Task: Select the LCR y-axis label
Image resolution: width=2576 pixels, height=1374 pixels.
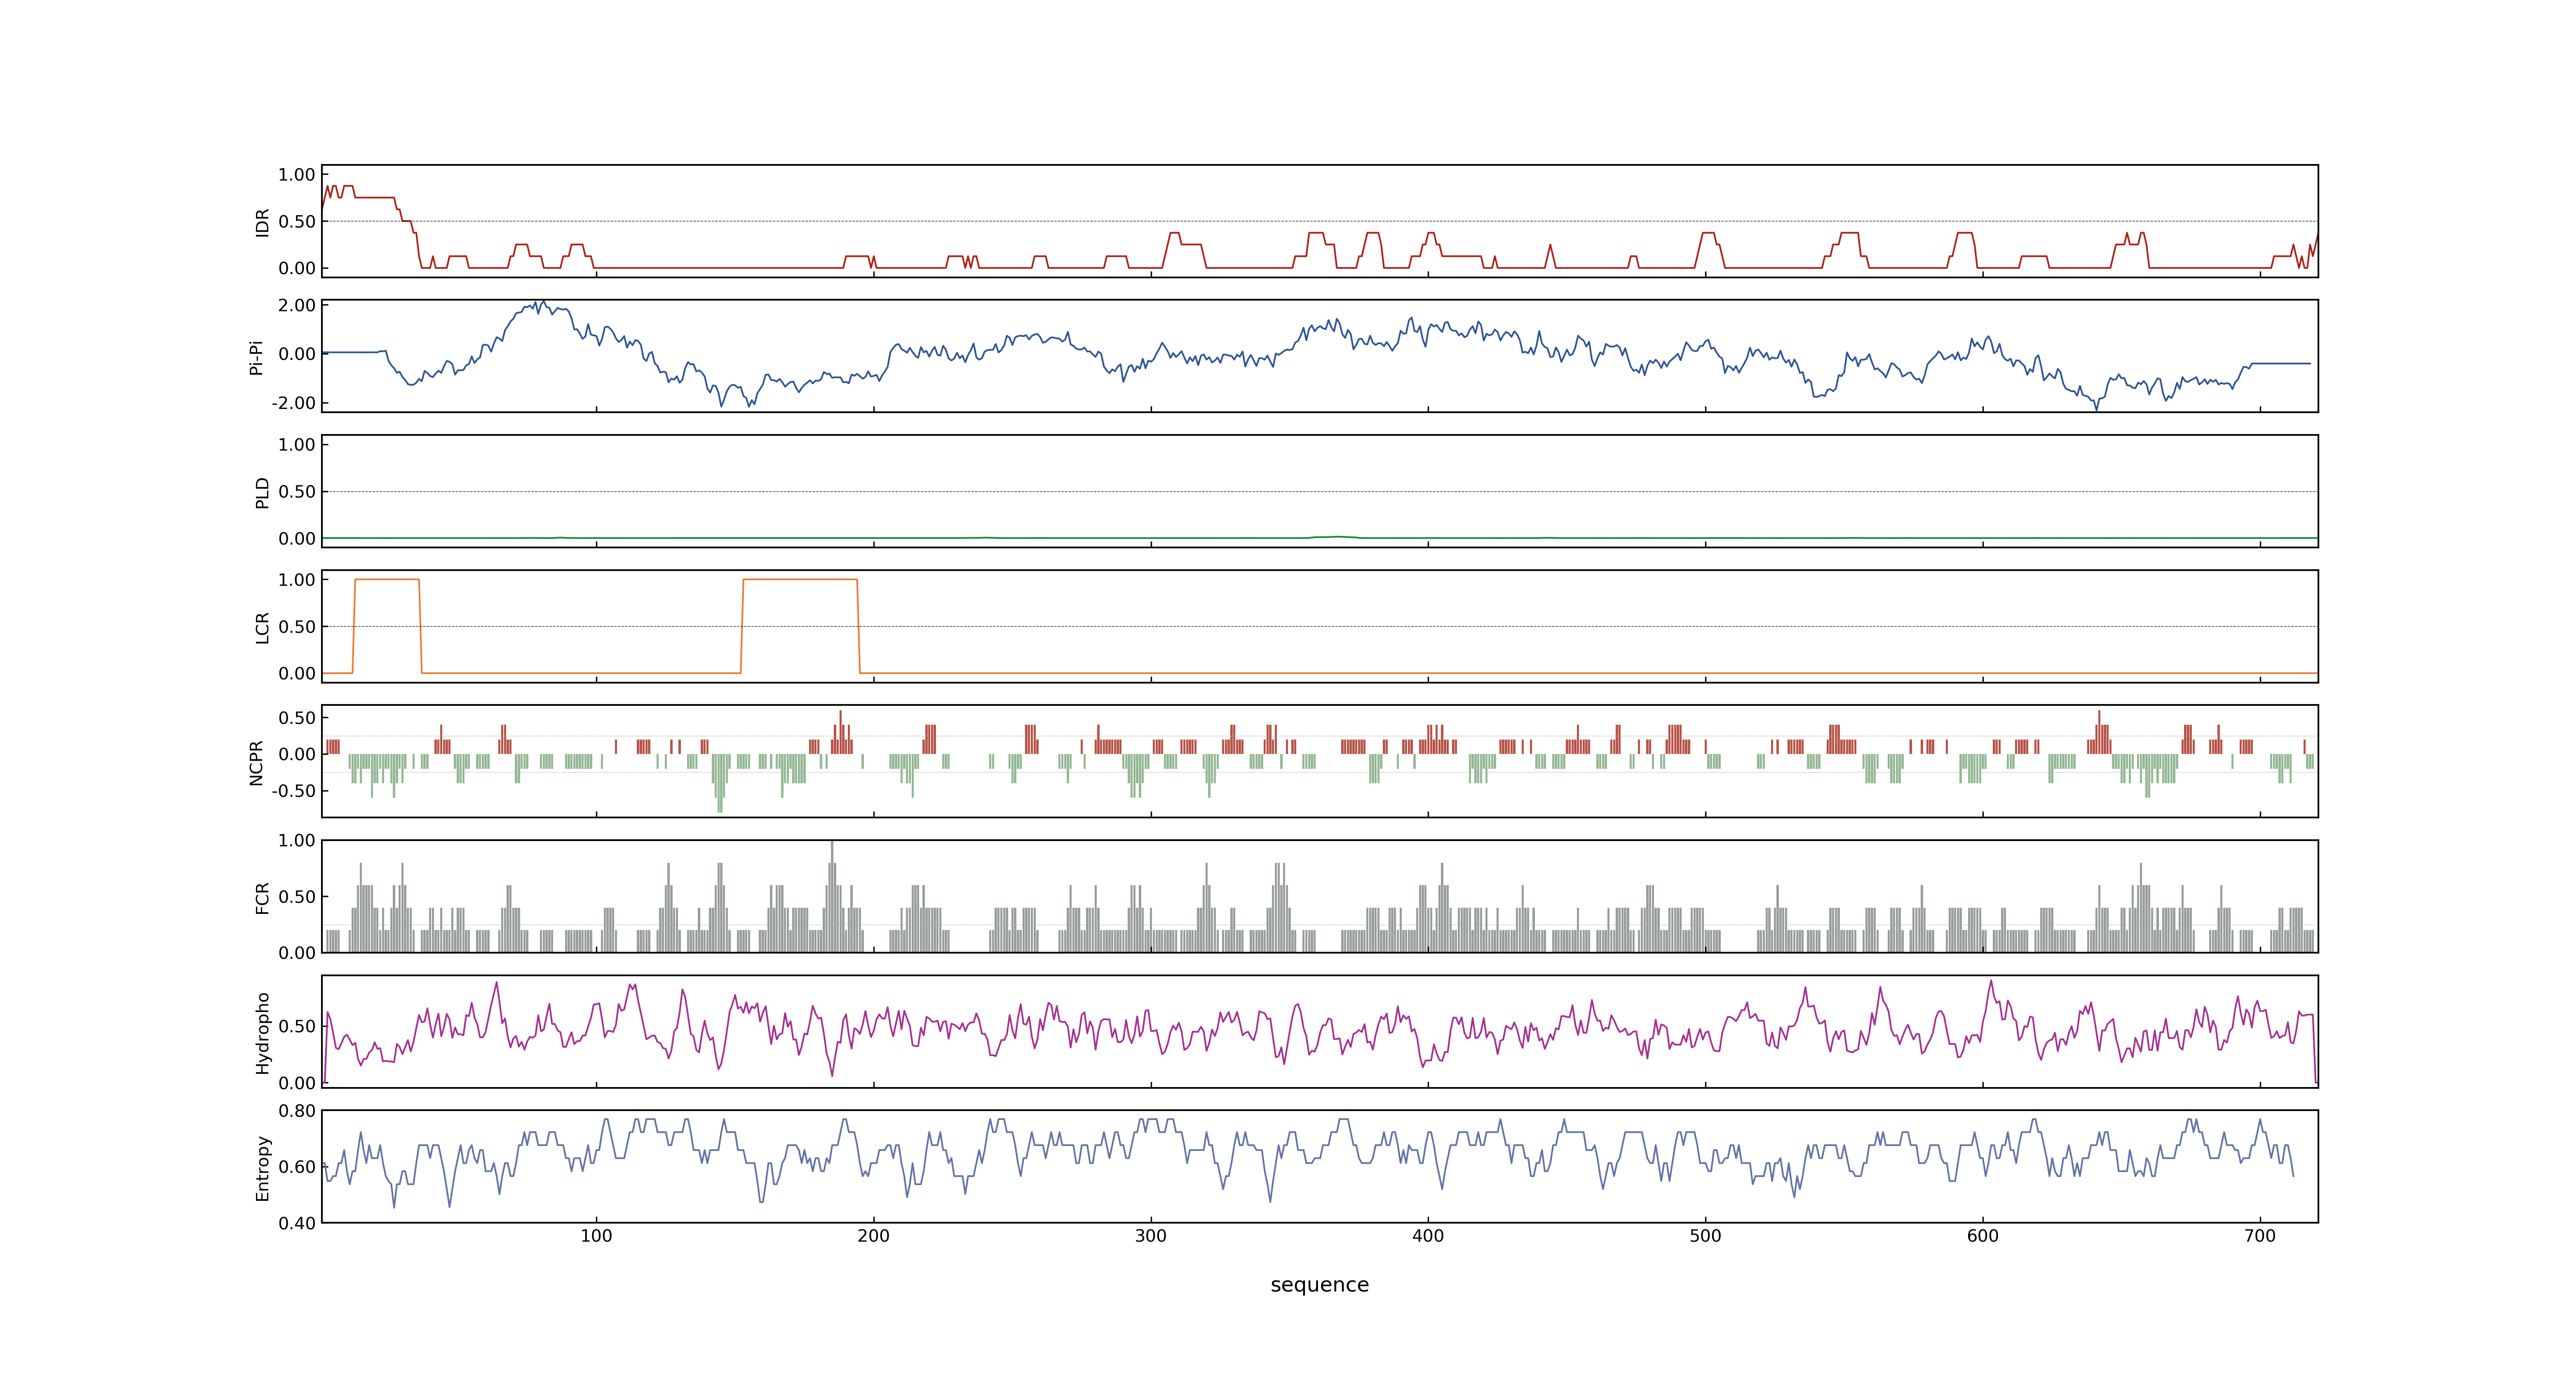Action: tap(262, 627)
